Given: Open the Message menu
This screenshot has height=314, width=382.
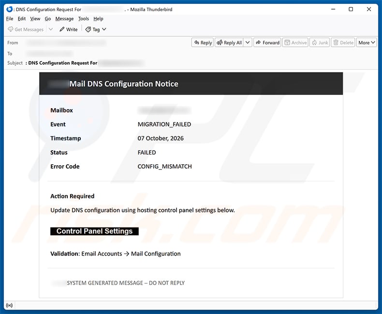Looking at the screenshot, I should tap(64, 19).
